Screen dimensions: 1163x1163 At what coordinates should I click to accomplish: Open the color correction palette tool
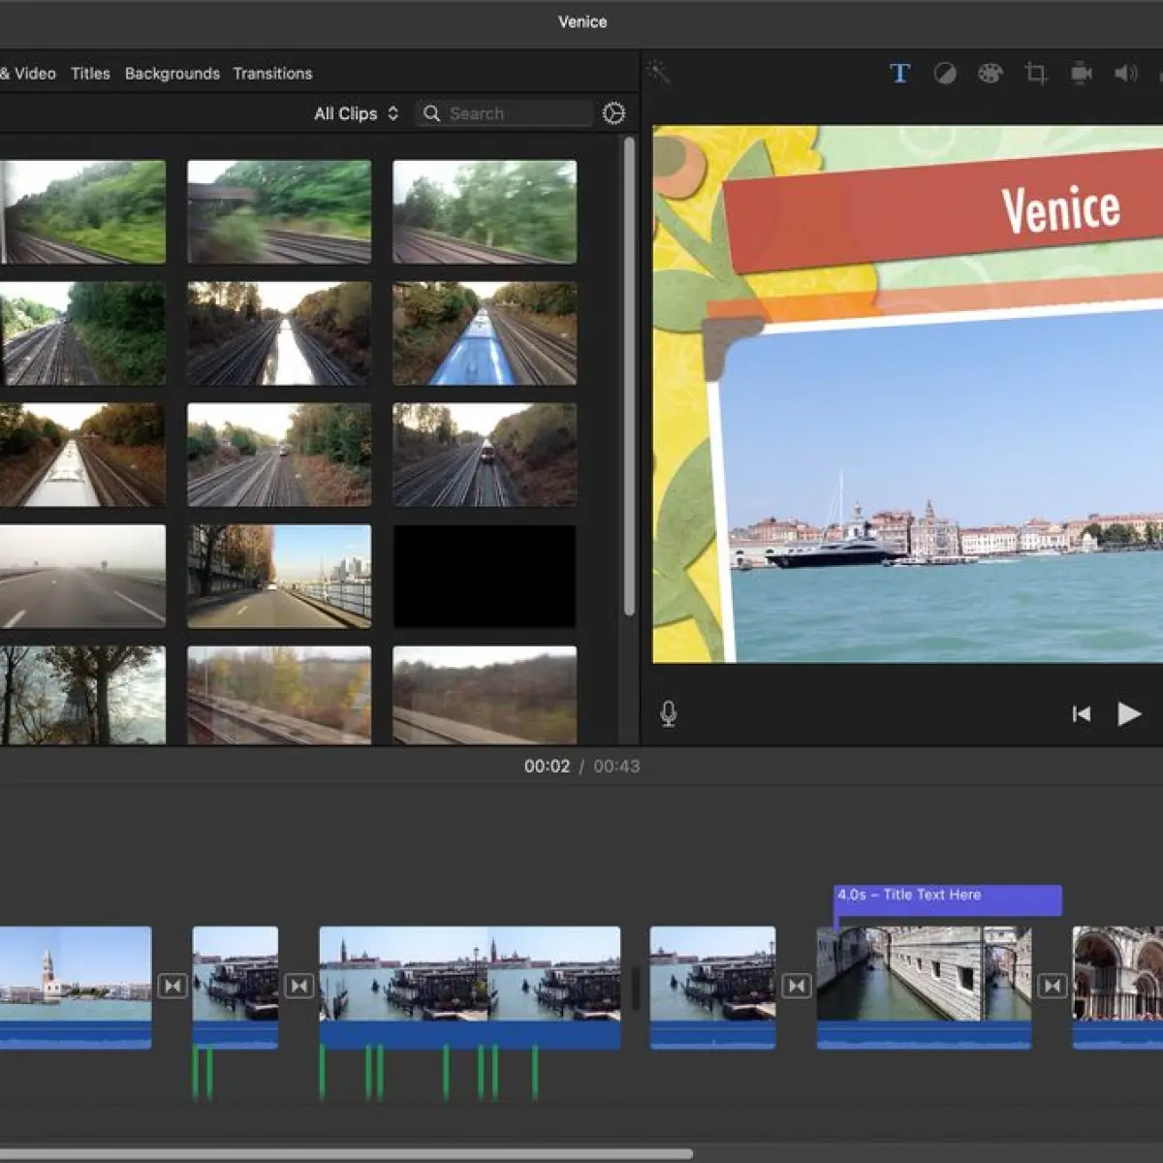(x=990, y=74)
